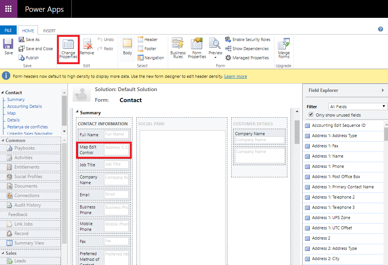Select the Email field
The image size is (388, 265).
point(104,195)
